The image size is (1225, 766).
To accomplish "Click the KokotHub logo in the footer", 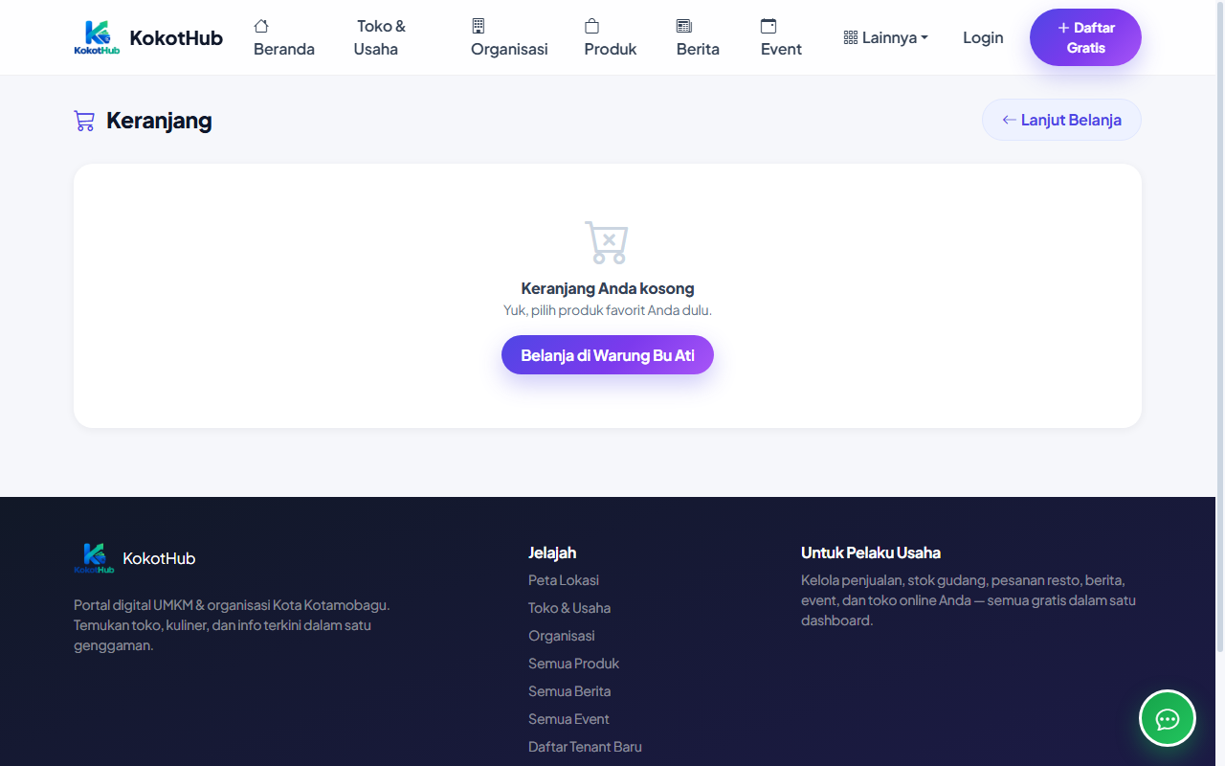I will point(94,558).
